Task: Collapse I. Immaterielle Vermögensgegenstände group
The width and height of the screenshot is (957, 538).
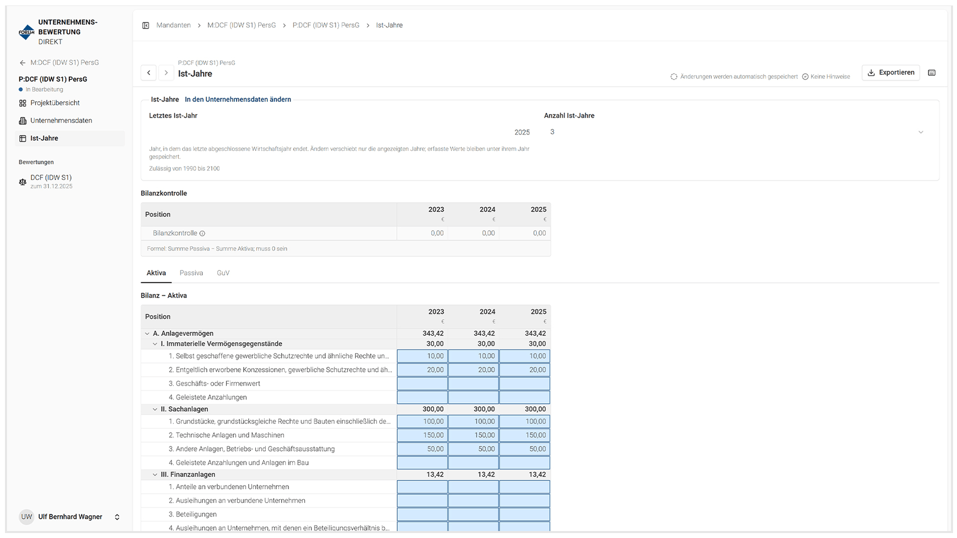Action: click(155, 344)
